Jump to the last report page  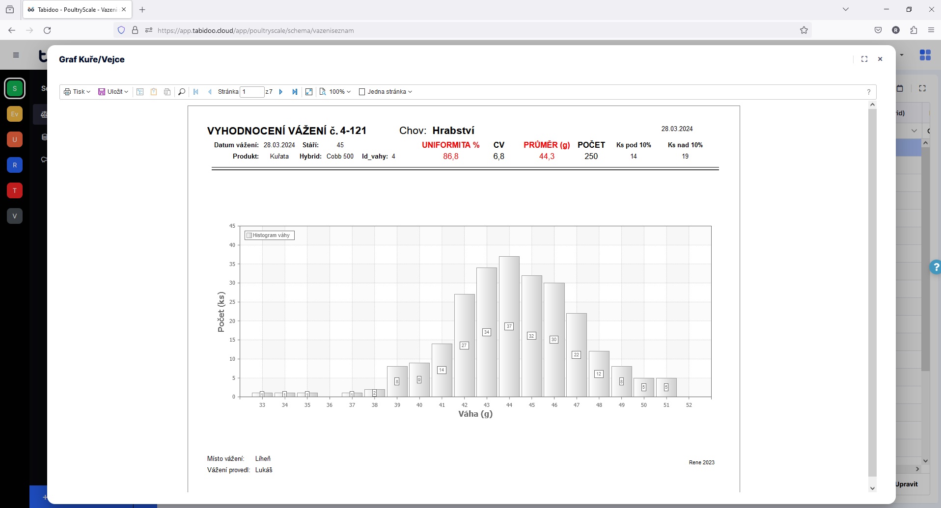tap(295, 92)
